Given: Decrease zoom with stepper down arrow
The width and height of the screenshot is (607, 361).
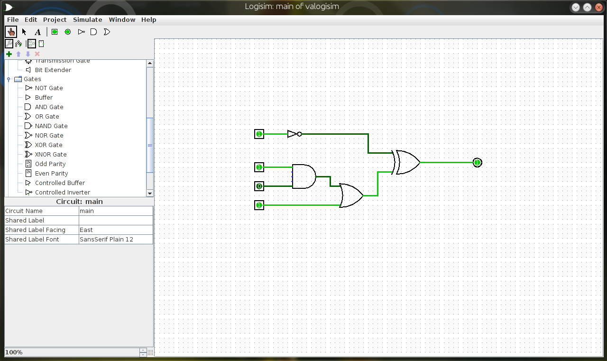Looking at the screenshot, I should [x=143, y=354].
